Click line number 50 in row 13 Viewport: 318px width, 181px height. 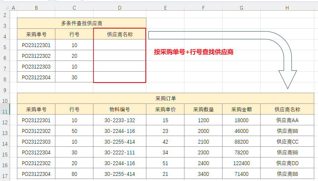74,131
